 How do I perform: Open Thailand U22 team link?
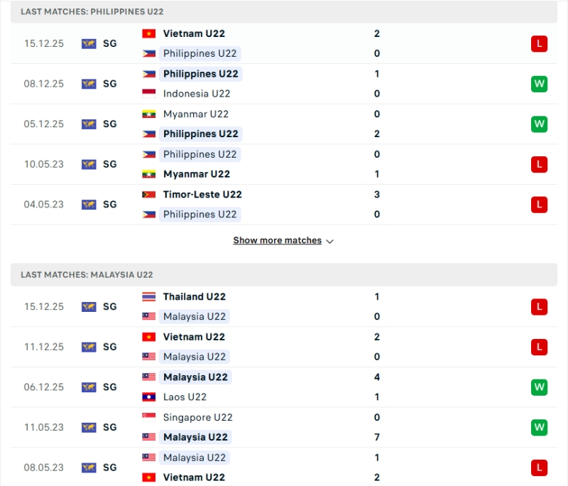(x=194, y=296)
